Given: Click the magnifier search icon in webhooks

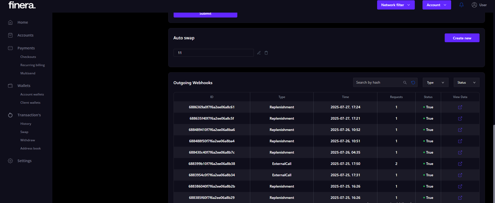Looking at the screenshot, I should (x=405, y=83).
